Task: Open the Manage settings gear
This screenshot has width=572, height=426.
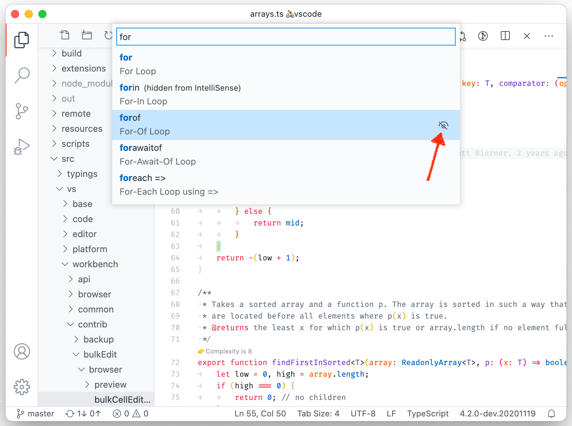Action: (x=22, y=387)
